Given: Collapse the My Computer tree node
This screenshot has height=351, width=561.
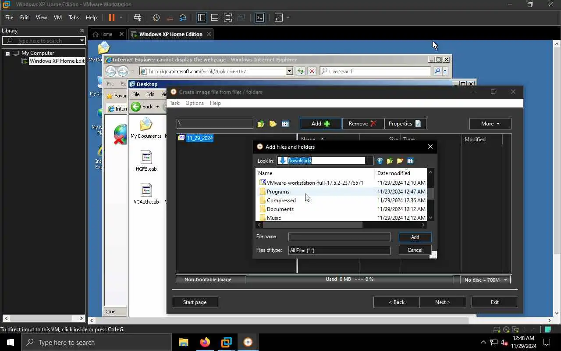Looking at the screenshot, I should coord(7,53).
